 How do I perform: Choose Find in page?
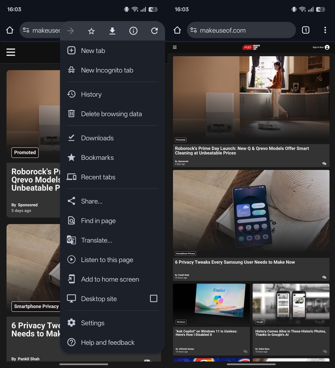(x=113, y=221)
